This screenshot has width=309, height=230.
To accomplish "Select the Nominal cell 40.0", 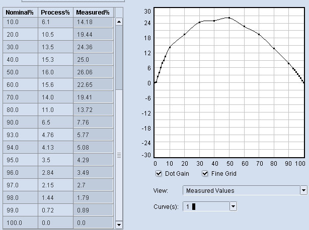I will [x=20, y=60].
